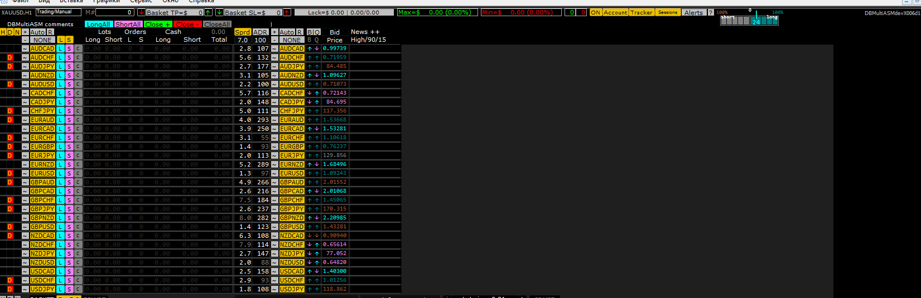This screenshot has width=921, height=298.
Task: Open the Trading/Manual mode selector
Action: coord(58,12)
